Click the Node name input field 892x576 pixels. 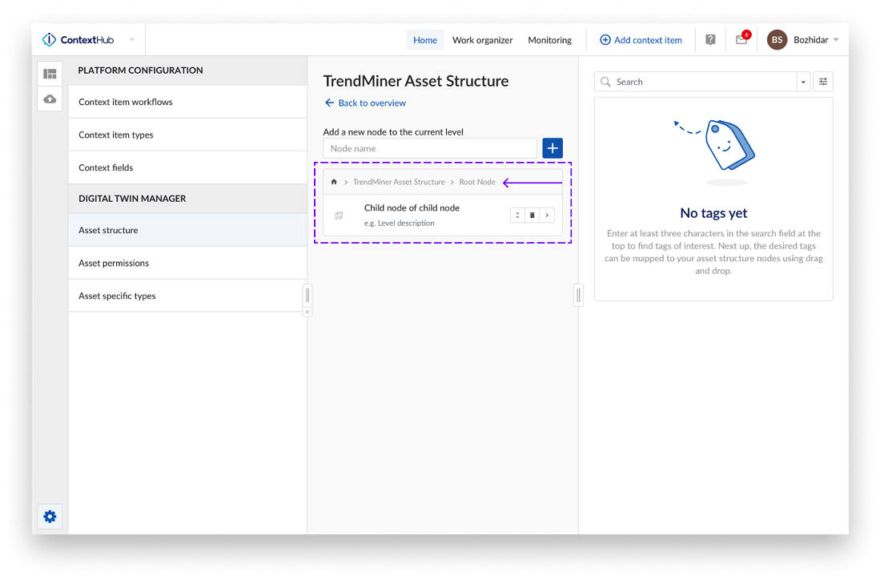click(x=430, y=148)
